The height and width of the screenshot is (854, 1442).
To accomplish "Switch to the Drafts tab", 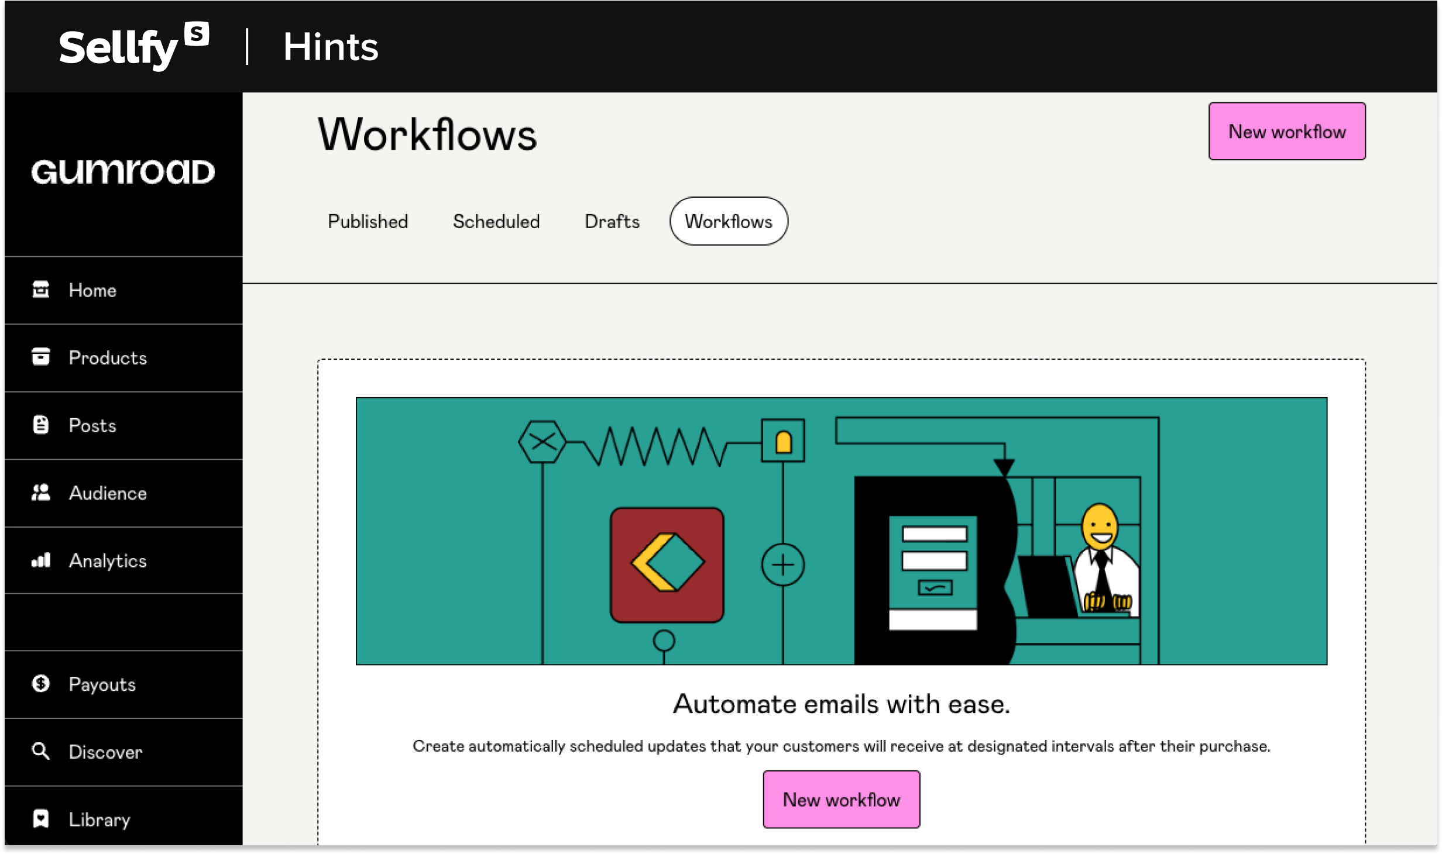I will click(611, 221).
